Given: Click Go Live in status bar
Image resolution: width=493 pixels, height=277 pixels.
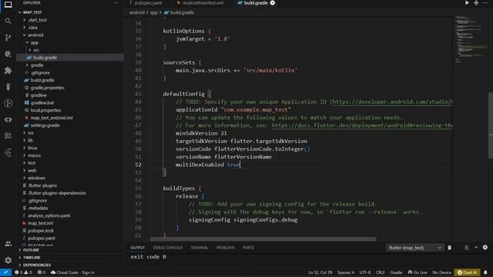Looking at the screenshot, I should (x=418, y=272).
